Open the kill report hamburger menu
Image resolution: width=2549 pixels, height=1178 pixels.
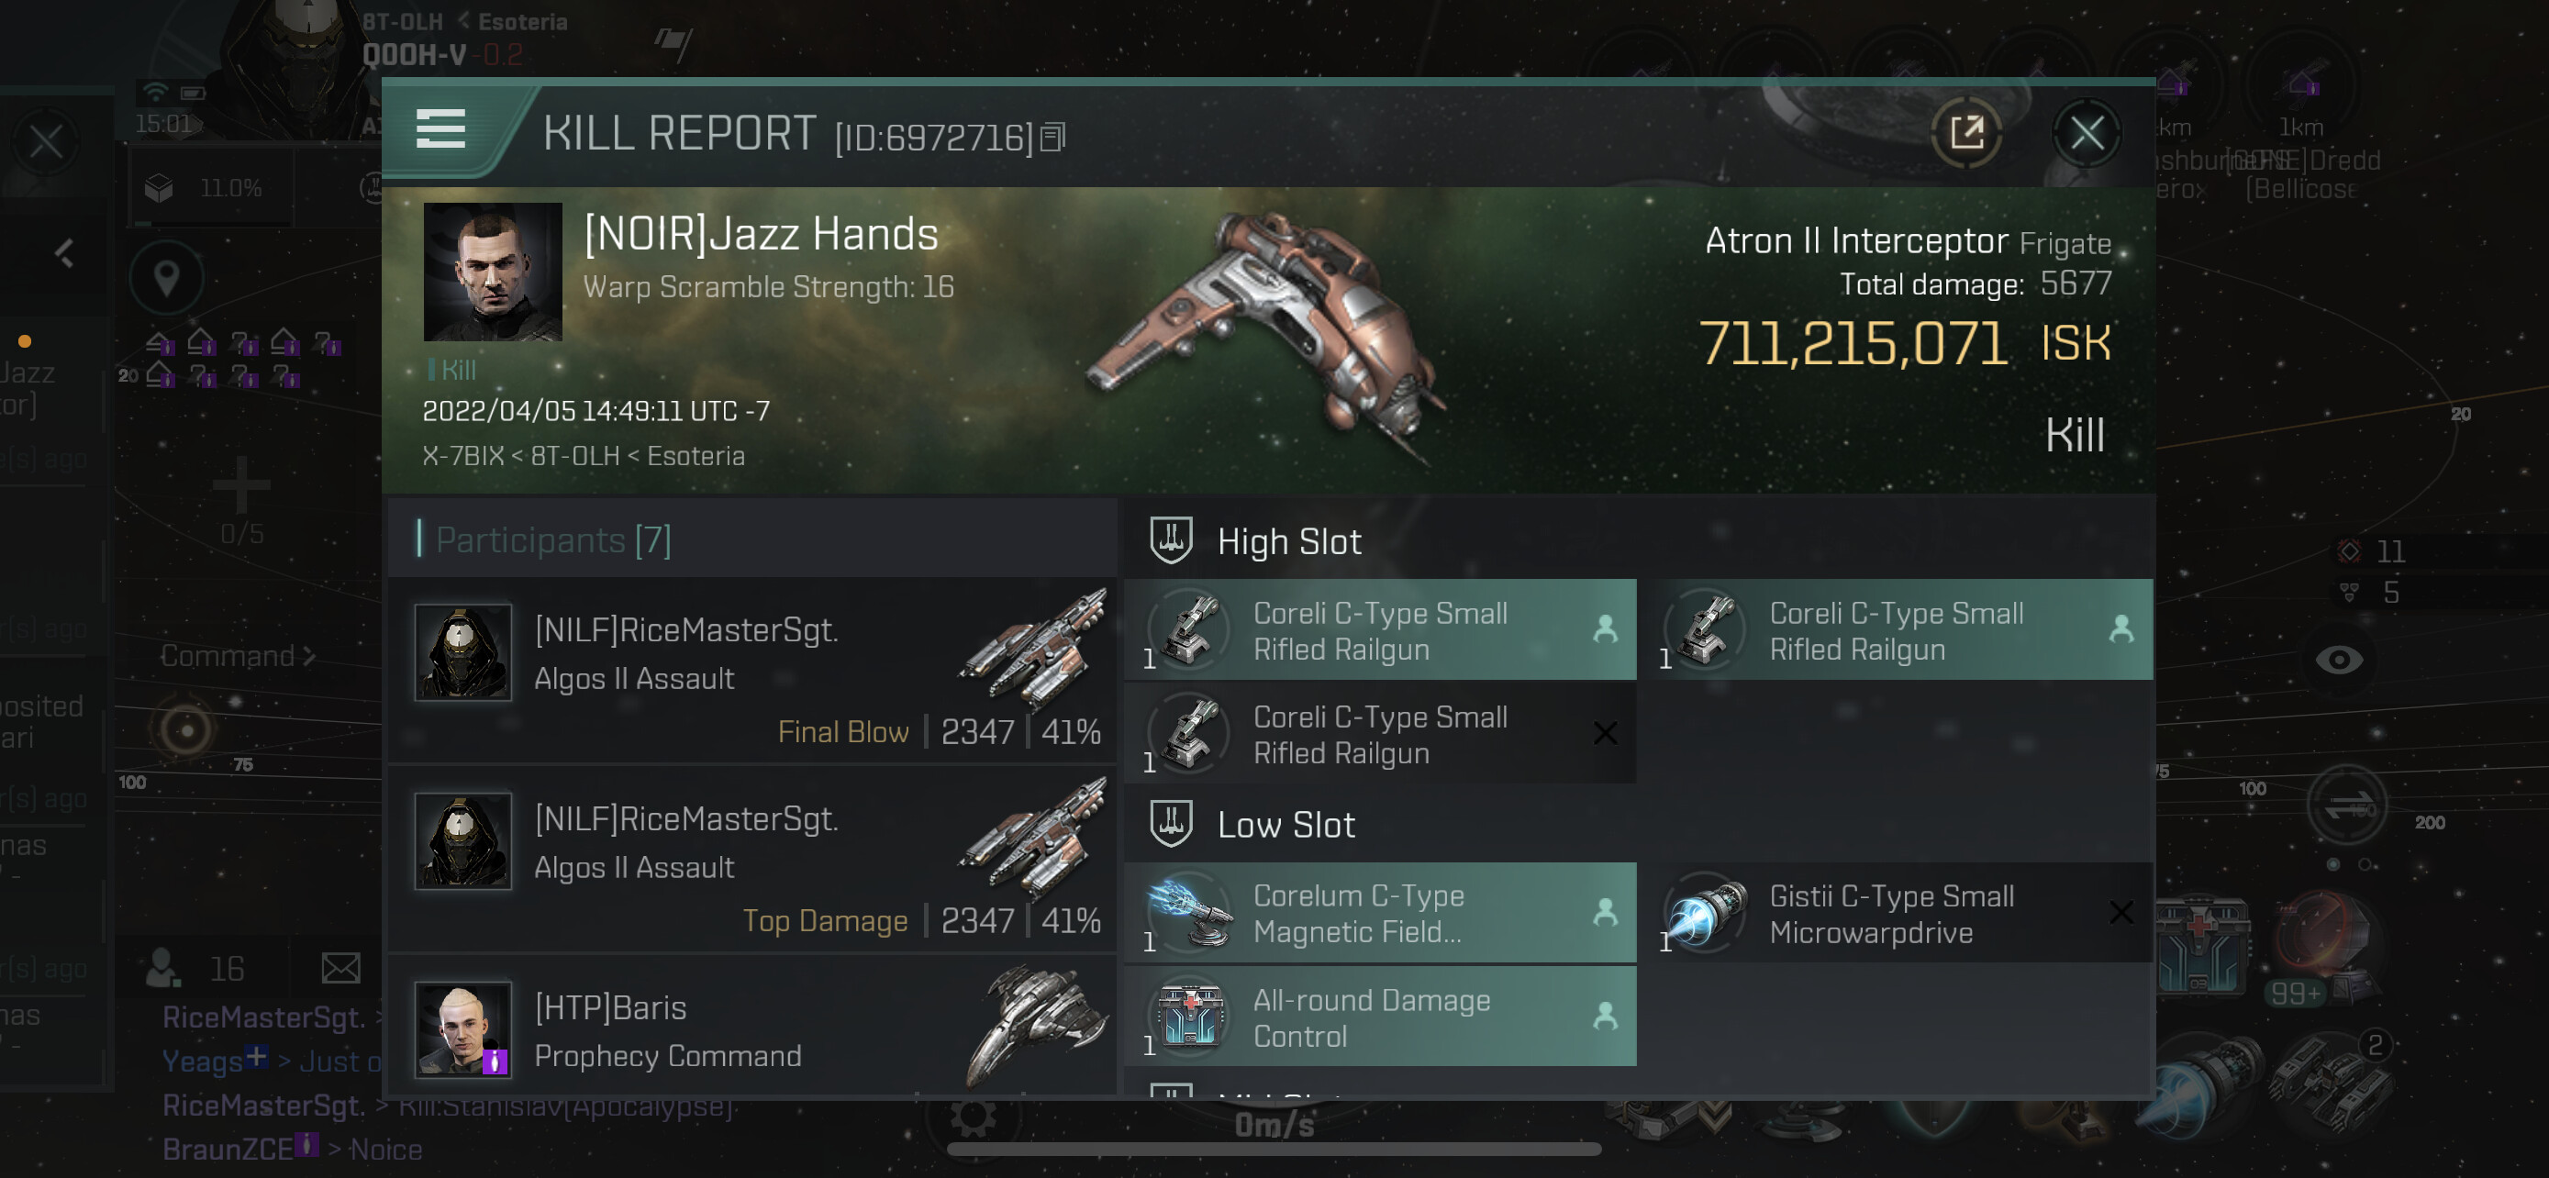point(440,129)
